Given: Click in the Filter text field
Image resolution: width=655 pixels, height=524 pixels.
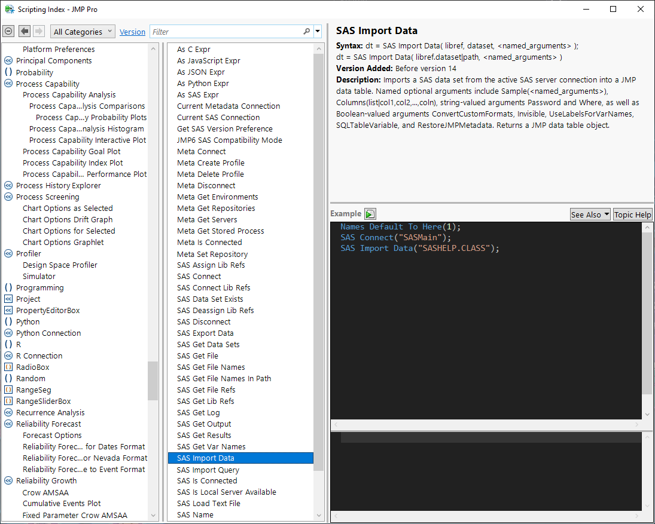Looking at the screenshot, I should pos(224,32).
